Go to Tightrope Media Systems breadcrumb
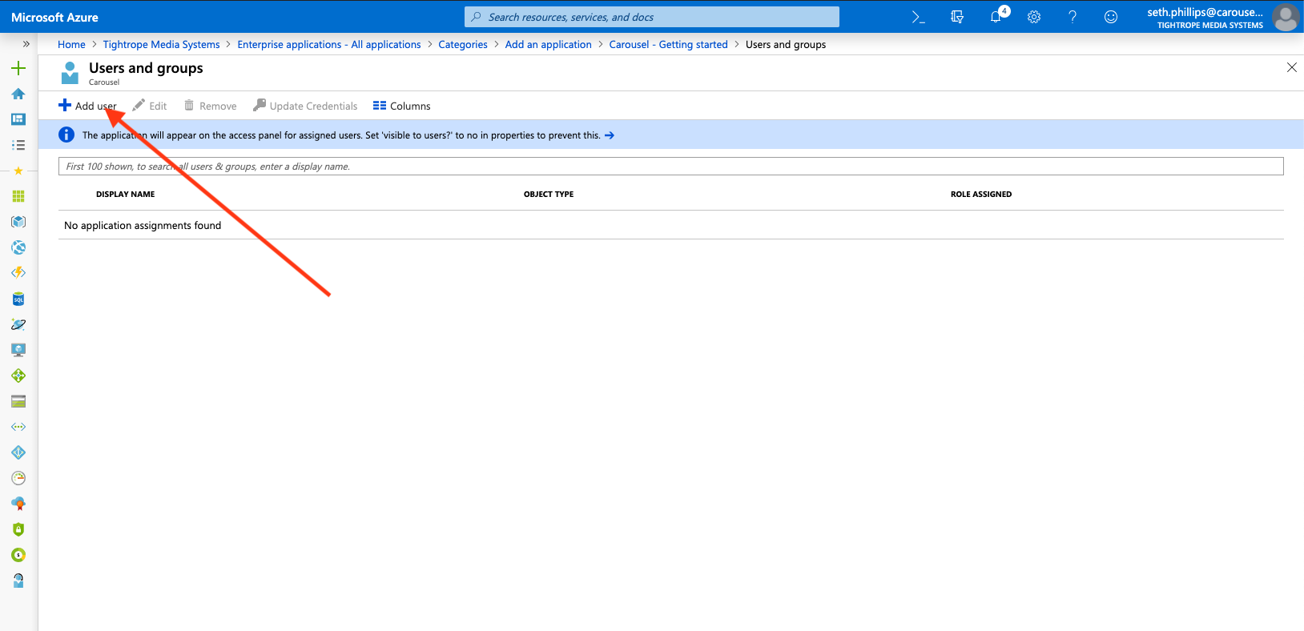This screenshot has height=631, width=1304. click(161, 45)
